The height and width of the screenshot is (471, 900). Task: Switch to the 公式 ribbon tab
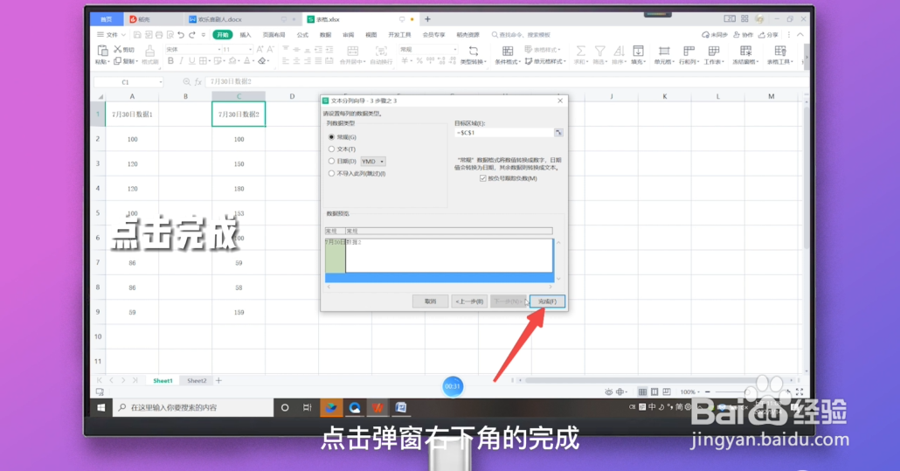pos(302,35)
